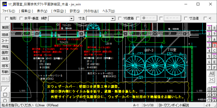Check the box beside the ●--- button
Image resolution: width=217 pixels, height=108 pixels.
(x=138, y=18)
